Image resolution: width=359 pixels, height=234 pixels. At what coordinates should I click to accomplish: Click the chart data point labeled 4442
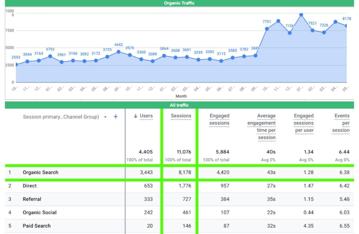(118, 52)
